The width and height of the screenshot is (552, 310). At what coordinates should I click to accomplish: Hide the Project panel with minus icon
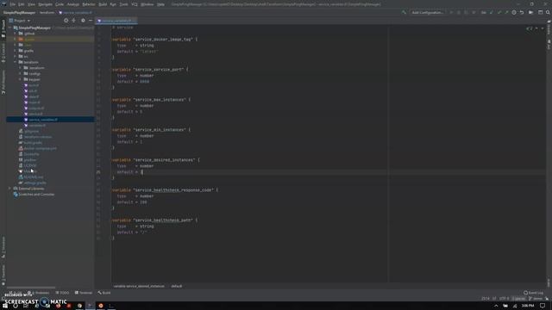coord(91,21)
